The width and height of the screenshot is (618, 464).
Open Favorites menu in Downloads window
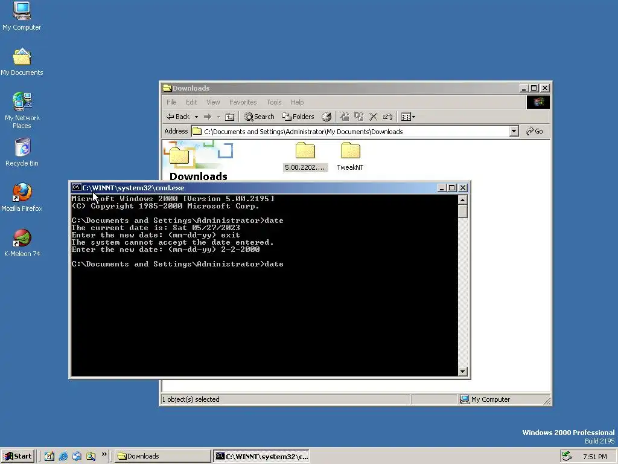(x=243, y=102)
